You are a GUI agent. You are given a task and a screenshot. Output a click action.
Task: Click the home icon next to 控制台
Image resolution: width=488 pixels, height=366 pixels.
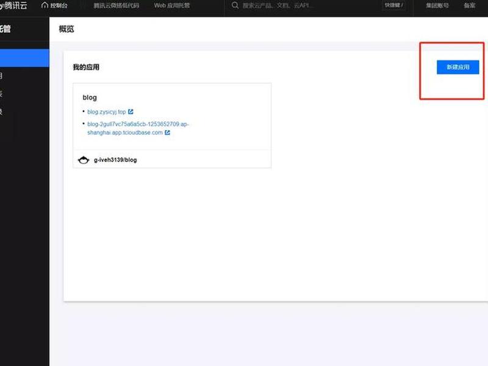coord(45,5)
